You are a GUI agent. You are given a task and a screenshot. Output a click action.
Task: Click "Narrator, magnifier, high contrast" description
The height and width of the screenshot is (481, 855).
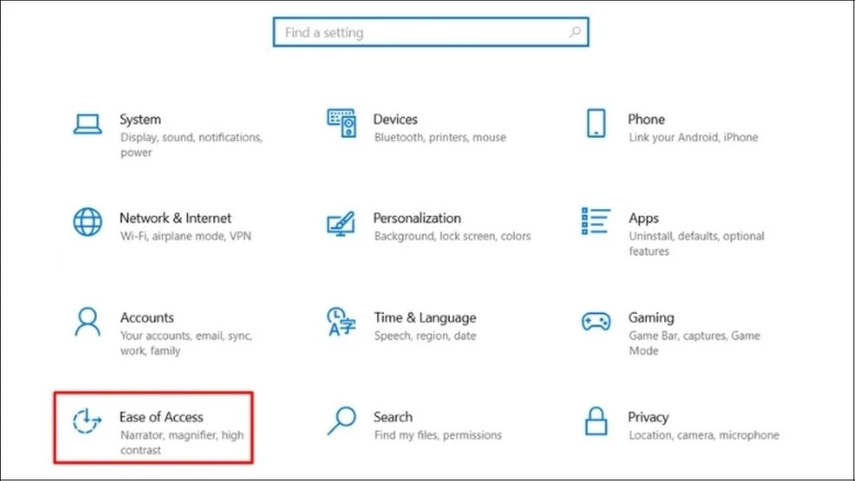pos(181,442)
